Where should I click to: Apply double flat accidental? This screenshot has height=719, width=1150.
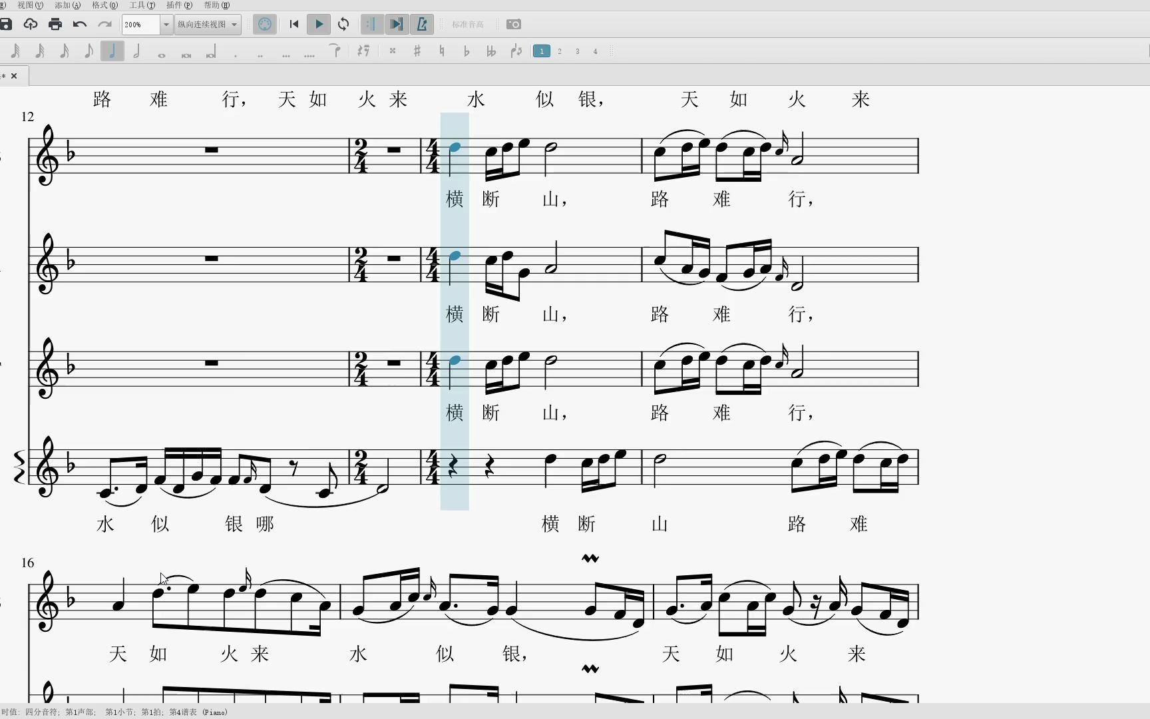(x=491, y=51)
